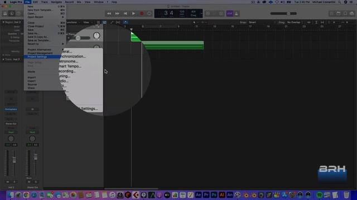The width and height of the screenshot is (357, 200).
Task: Open the LCD display mode dropdown arrow
Action: pos(201,13)
